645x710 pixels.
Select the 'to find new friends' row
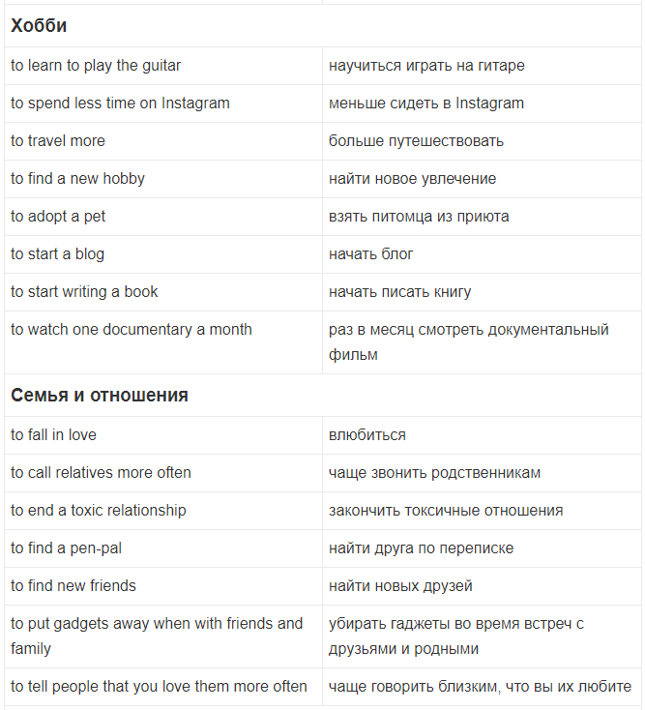[322, 586]
